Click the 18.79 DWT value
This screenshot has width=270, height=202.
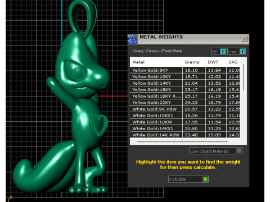(x=214, y=103)
